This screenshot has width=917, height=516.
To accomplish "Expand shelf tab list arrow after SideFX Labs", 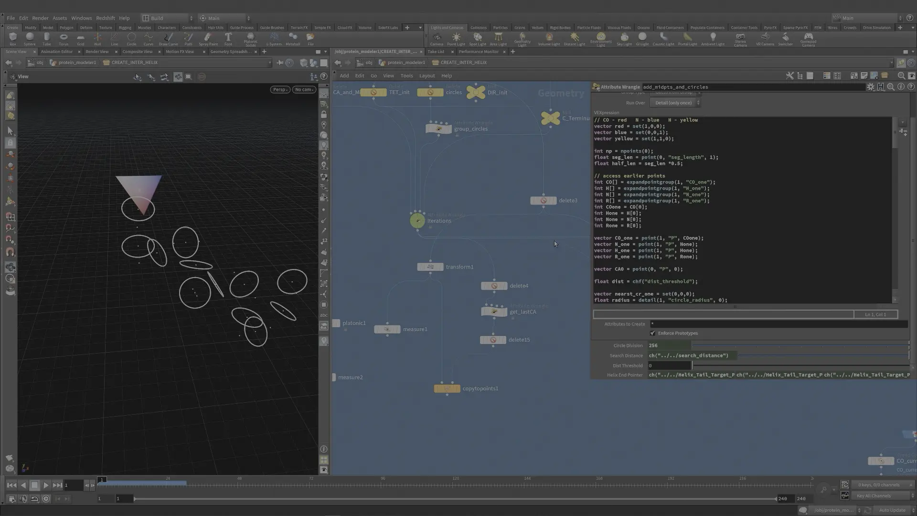I will coord(420,27).
